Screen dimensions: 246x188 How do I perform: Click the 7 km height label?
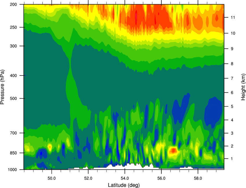click(x=232, y=78)
